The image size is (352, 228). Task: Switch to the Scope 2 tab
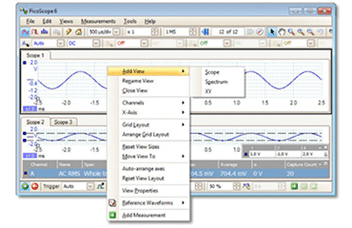35,122
